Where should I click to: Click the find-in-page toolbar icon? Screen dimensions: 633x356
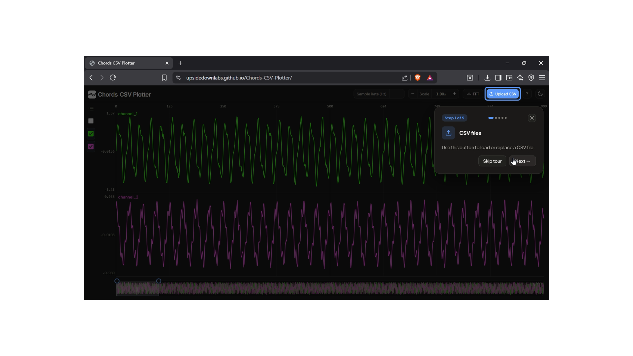[470, 78]
